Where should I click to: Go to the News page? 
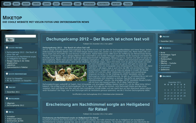[x=16, y=4]
